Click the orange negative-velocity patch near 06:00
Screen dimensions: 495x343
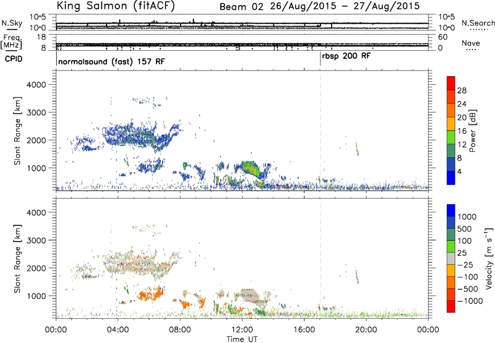[151, 295]
